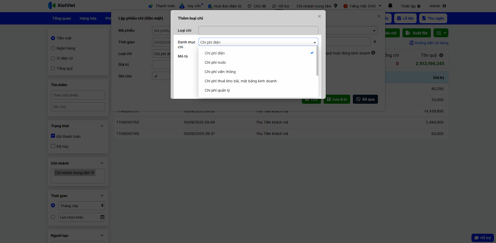The height and width of the screenshot is (243, 496).
Task: Open Hoá đơn điện tử
Action: pyautogui.click(x=224, y=6)
